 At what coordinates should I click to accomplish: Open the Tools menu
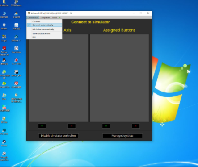[55, 17]
